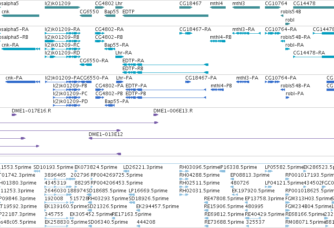
Task: Select the Bap55-PA protein feature
Action: tap(110, 106)
